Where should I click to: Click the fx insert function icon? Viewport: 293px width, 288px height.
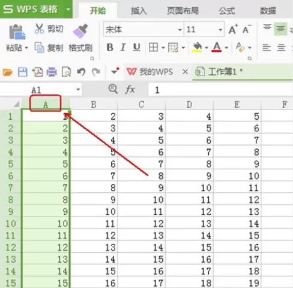pos(130,89)
